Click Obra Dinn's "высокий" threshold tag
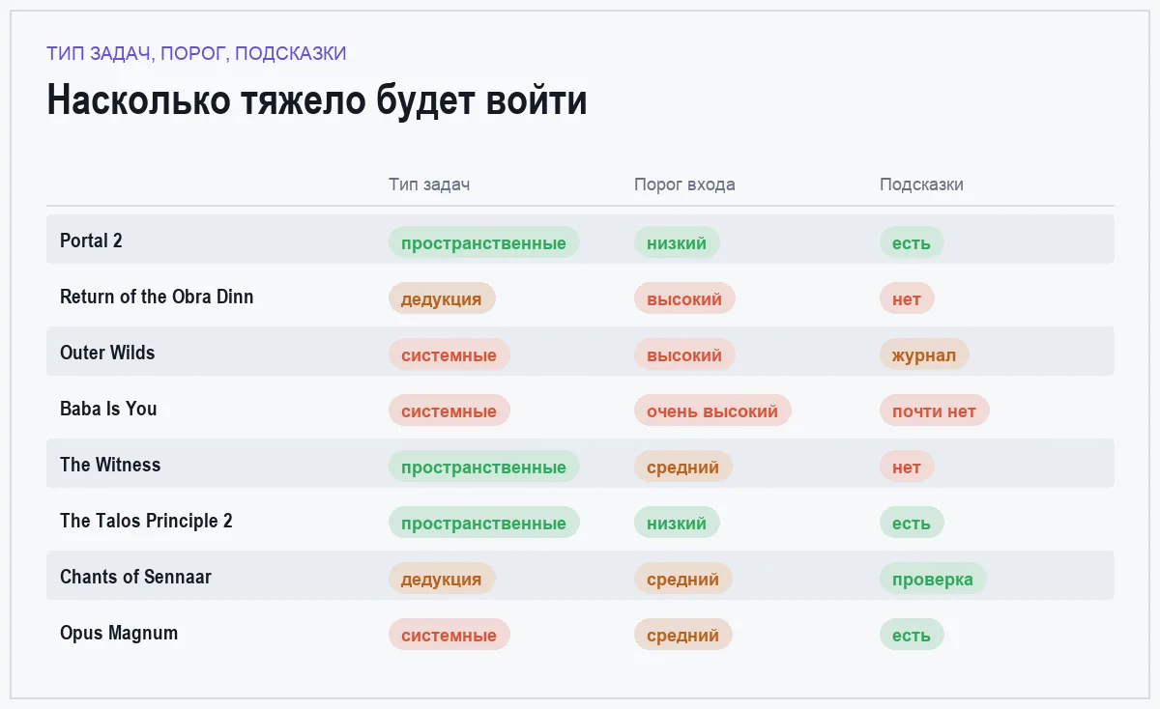This screenshot has height=709, width=1160. (x=684, y=298)
